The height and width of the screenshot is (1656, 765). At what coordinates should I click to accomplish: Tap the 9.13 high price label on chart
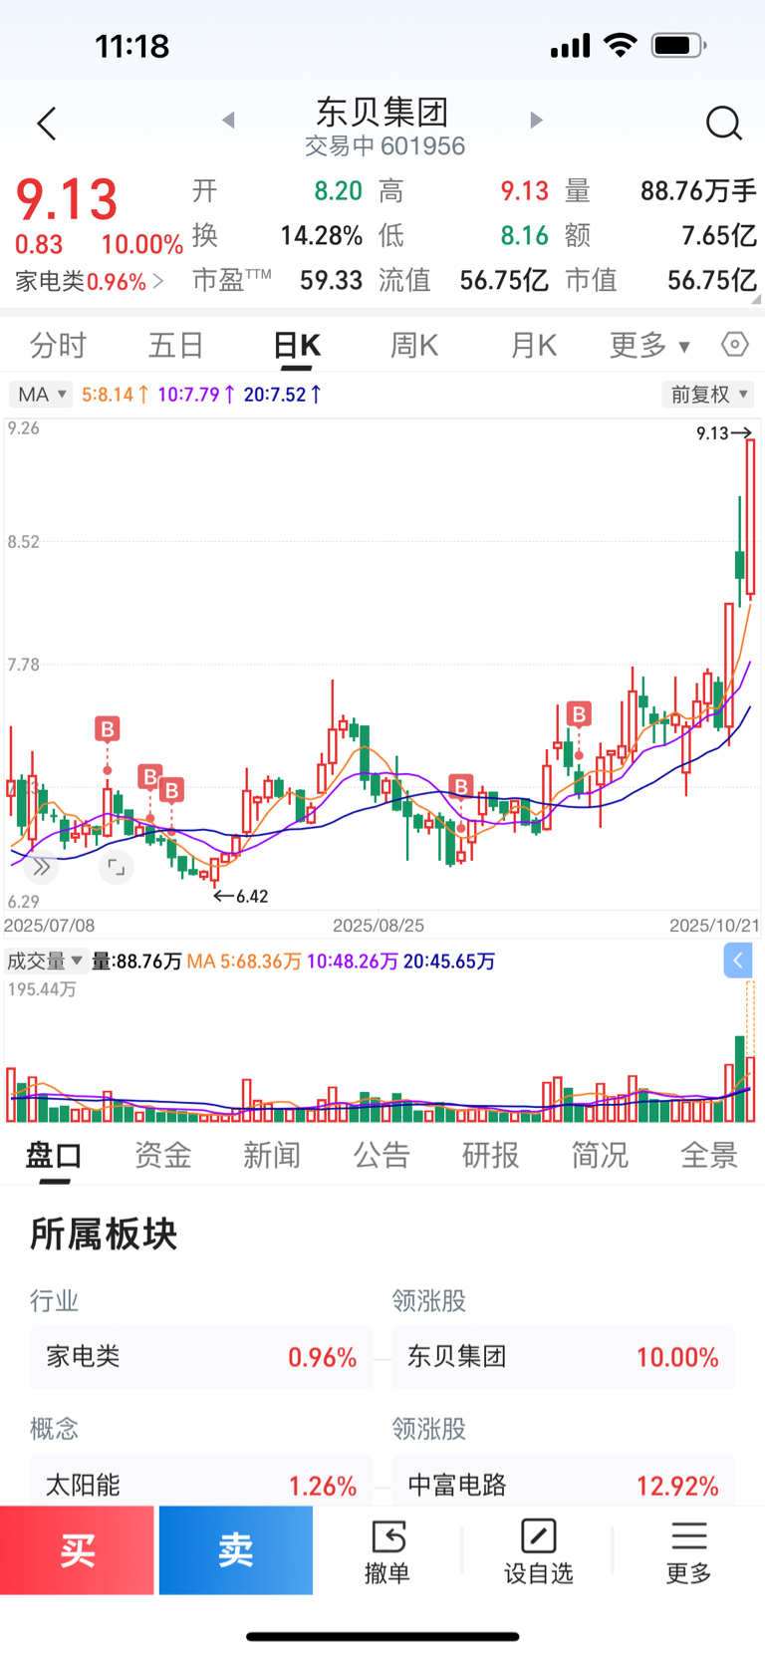click(723, 433)
